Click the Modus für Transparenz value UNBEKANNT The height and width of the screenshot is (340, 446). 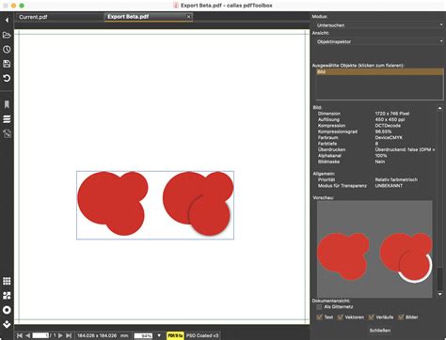pos(389,186)
